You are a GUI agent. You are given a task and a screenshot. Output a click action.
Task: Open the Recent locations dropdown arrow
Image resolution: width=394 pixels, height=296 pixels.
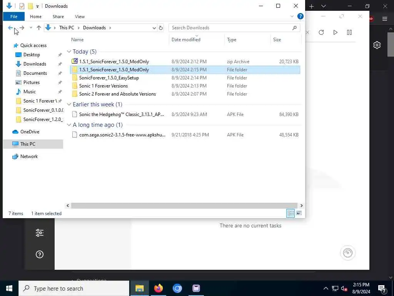(31, 28)
